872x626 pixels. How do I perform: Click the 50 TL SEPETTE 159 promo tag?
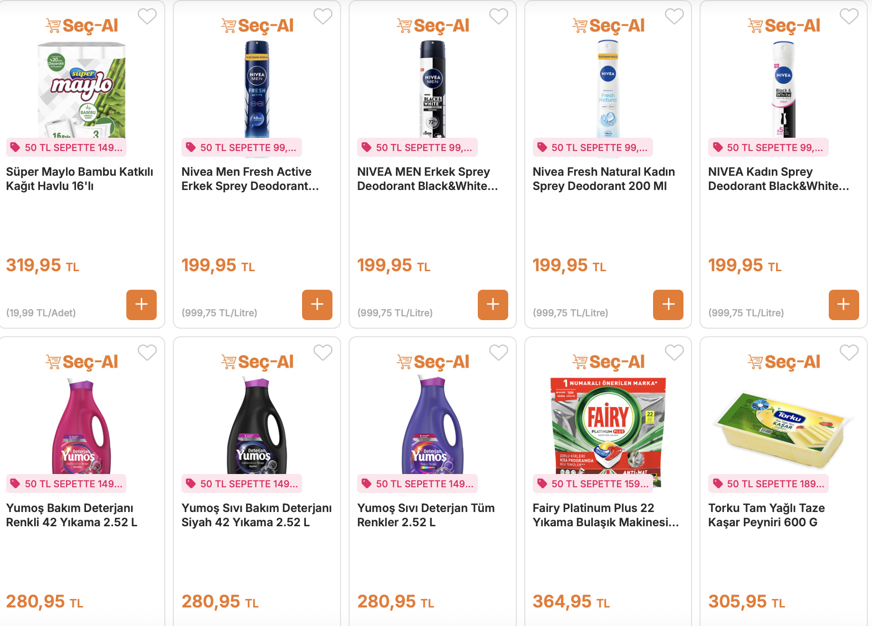pos(593,484)
